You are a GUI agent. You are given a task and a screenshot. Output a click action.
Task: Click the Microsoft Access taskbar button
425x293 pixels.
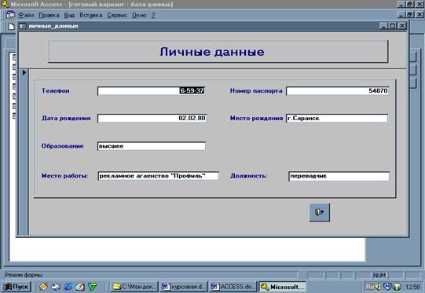(282, 287)
